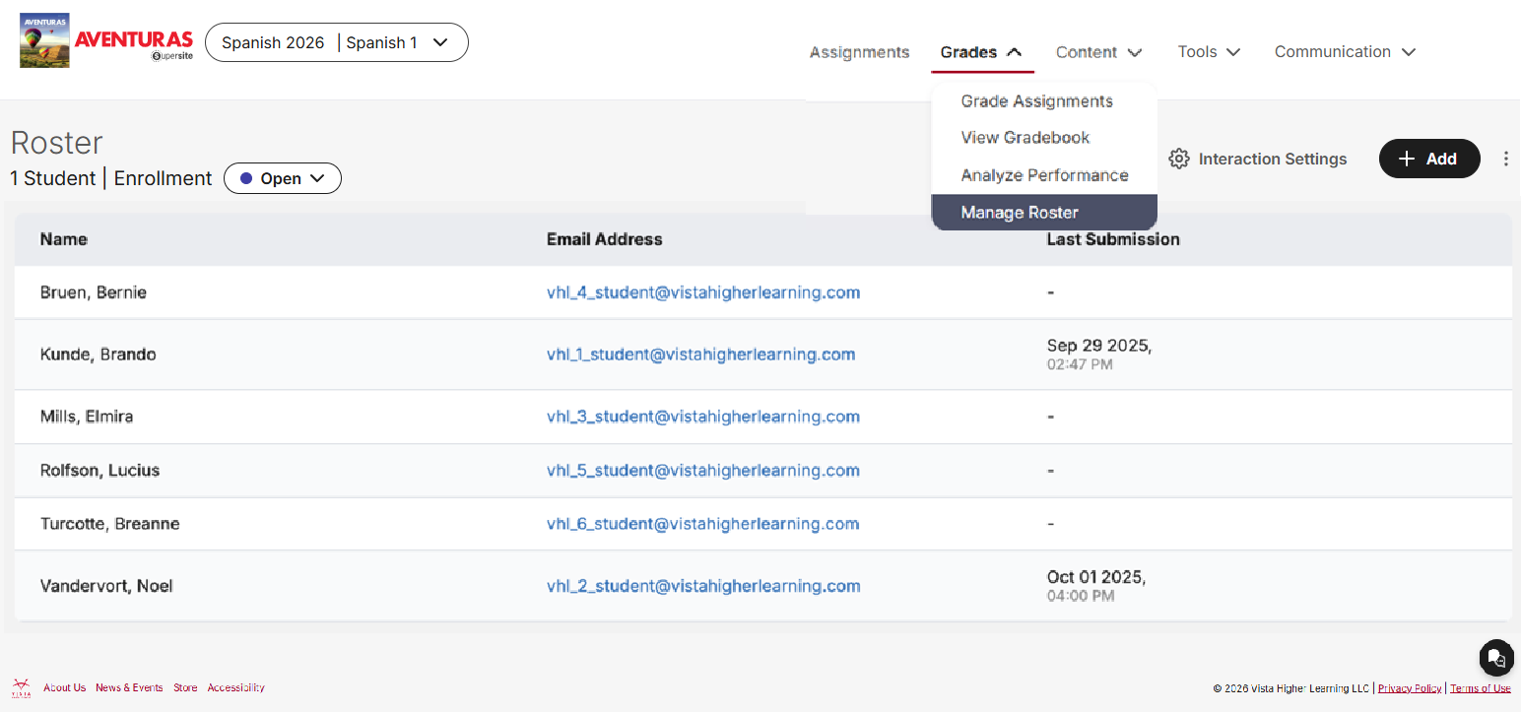Open the chat support bubble icon
Screen dimensions: 1521x712
(x=1495, y=657)
